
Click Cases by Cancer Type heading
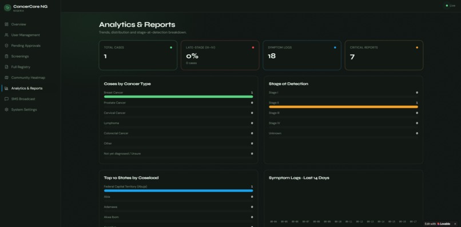pyautogui.click(x=128, y=84)
